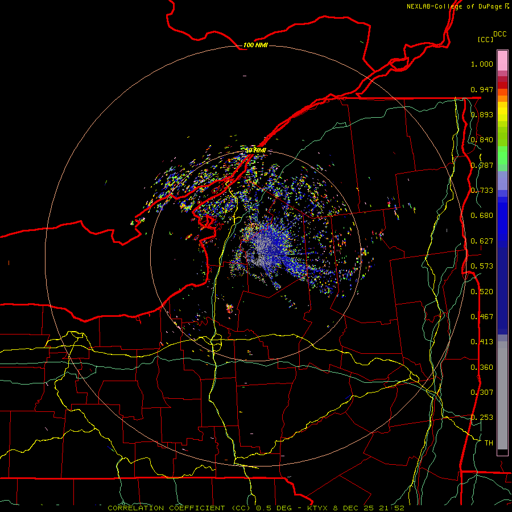Click the bright green color bar segment
The image size is (512, 512).
[x=502, y=155]
